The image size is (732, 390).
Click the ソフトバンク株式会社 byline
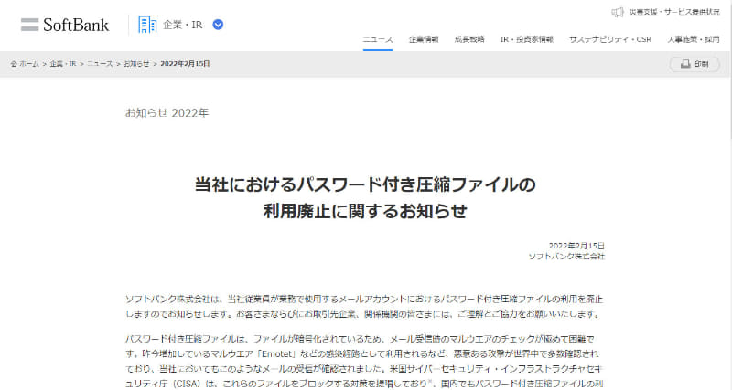click(566, 257)
